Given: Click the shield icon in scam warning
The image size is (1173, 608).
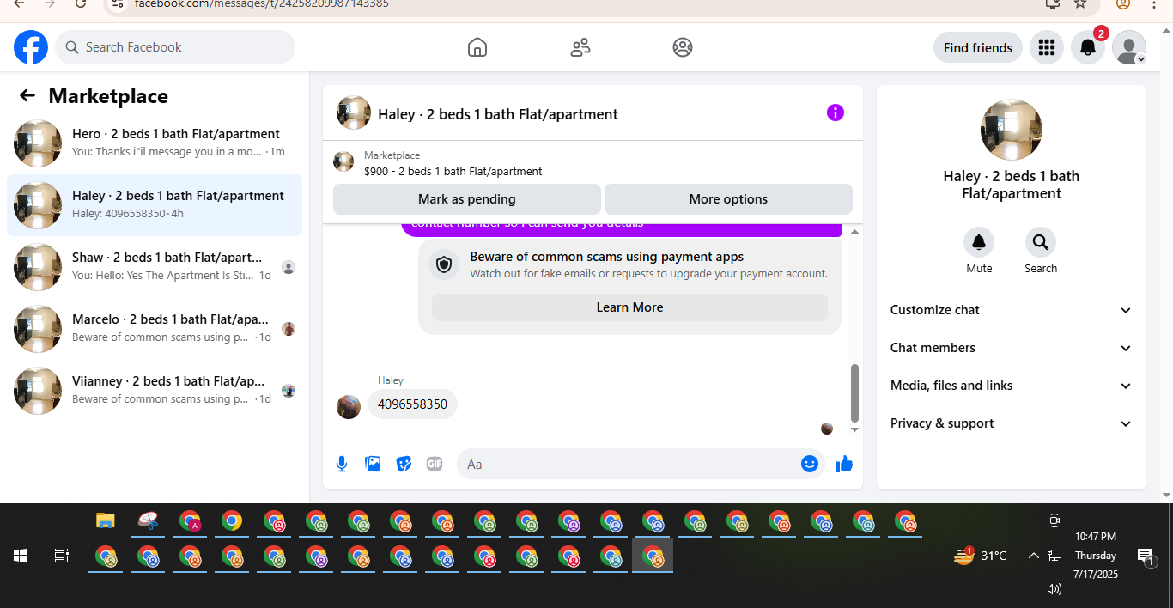Looking at the screenshot, I should coord(444,264).
